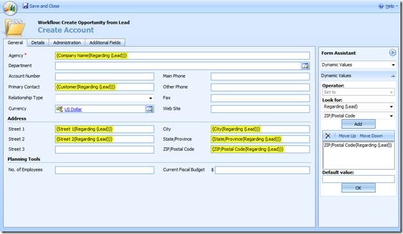Click the OK button under Default value
The width and height of the screenshot is (403, 234).
[x=358, y=188]
